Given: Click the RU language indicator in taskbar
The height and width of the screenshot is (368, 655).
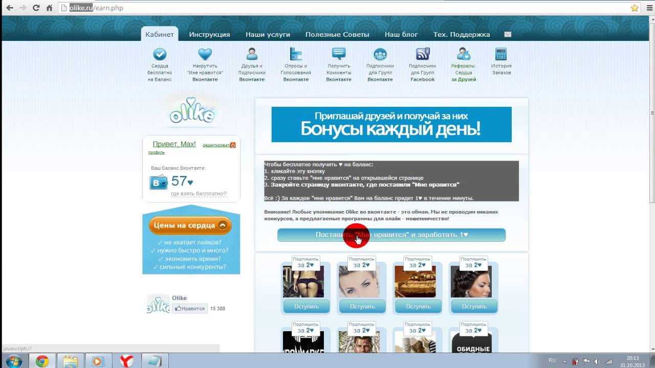Looking at the screenshot, I should [x=552, y=360].
